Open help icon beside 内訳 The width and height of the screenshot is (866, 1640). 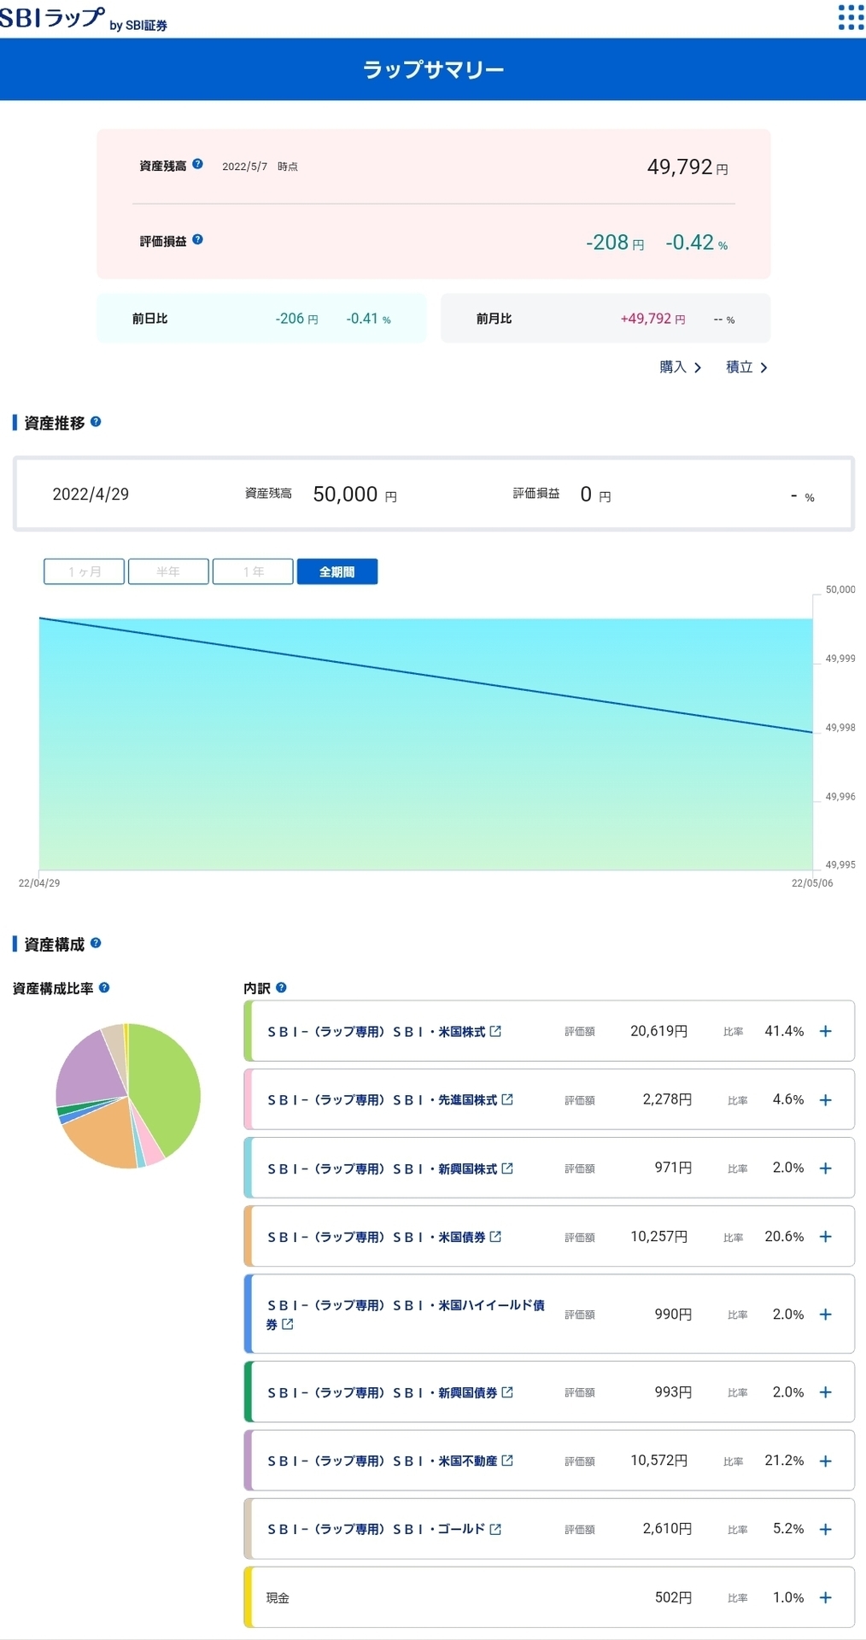coord(281,987)
